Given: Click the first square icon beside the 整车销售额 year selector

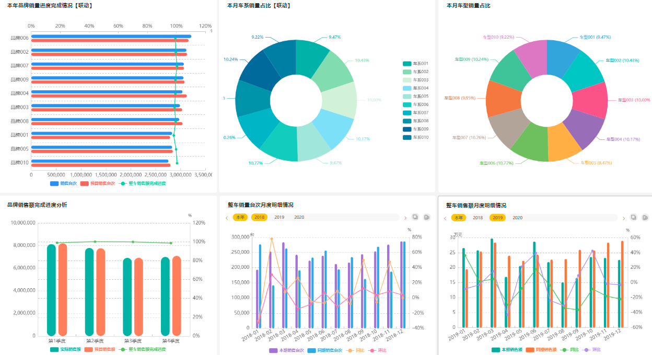Looking at the screenshot, I should tap(634, 217).
